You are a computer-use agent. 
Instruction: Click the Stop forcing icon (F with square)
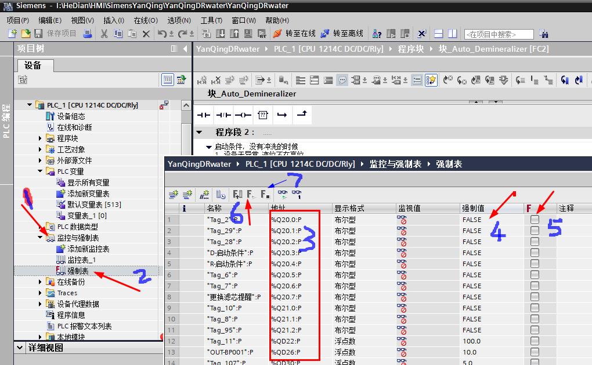[265, 195]
